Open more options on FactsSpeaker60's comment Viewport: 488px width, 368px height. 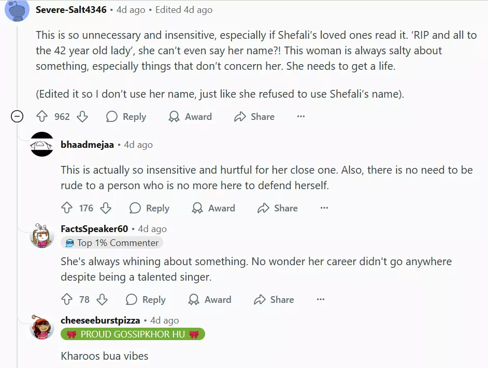click(x=321, y=300)
